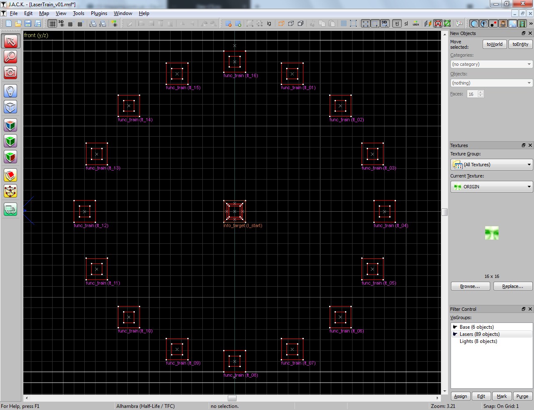The height and width of the screenshot is (410, 534).
Task: Choose the Camera tool in the sidebar
Action: tap(10, 72)
